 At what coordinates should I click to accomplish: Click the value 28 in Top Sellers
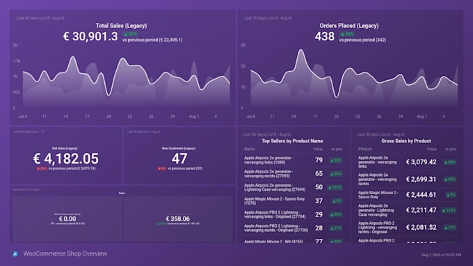(319, 228)
